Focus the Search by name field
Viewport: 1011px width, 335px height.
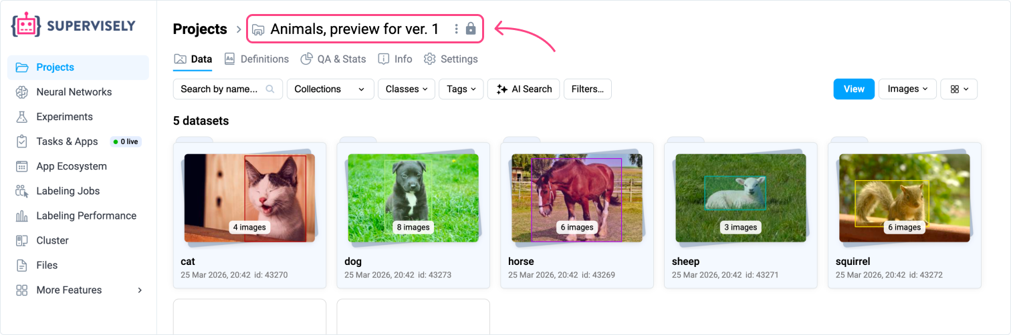click(x=219, y=89)
